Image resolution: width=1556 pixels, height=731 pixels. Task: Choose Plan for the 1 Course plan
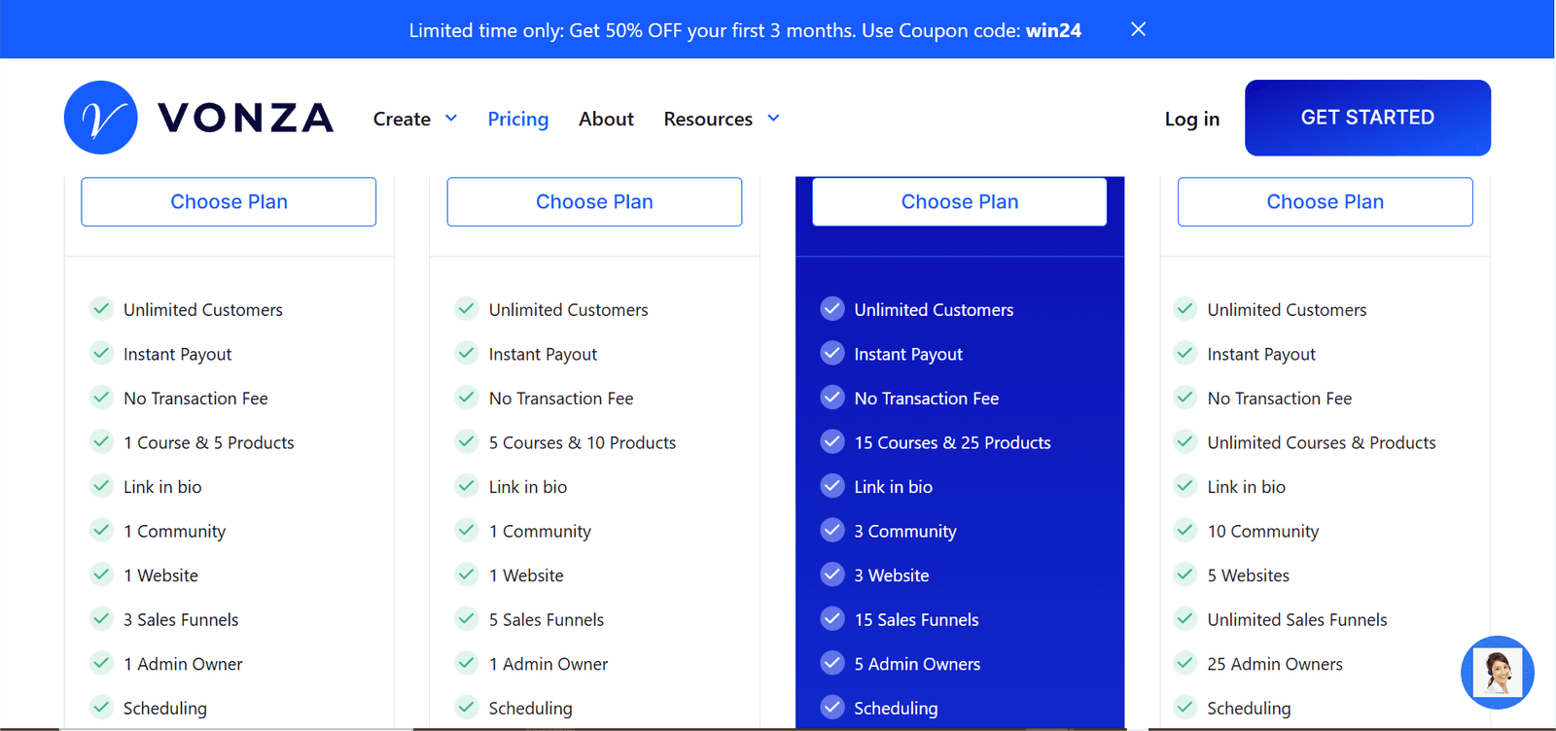tap(229, 201)
